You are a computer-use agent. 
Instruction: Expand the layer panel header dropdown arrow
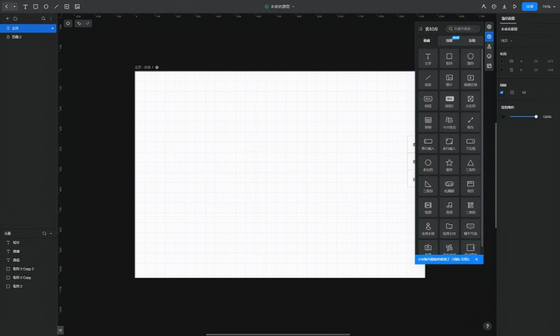pos(51,233)
